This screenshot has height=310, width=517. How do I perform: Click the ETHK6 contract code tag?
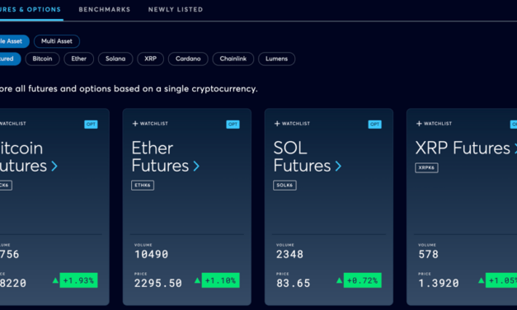pyautogui.click(x=143, y=186)
